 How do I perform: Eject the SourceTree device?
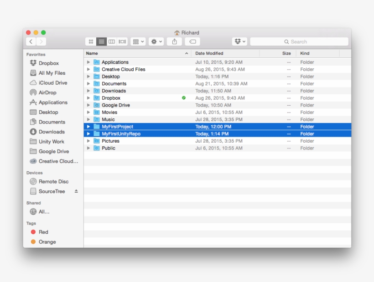pyautogui.click(x=77, y=191)
